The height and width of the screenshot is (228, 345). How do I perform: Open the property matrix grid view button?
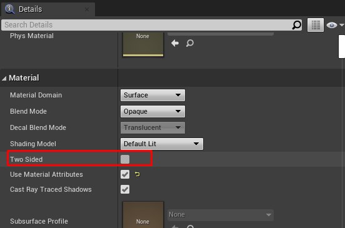(316, 25)
